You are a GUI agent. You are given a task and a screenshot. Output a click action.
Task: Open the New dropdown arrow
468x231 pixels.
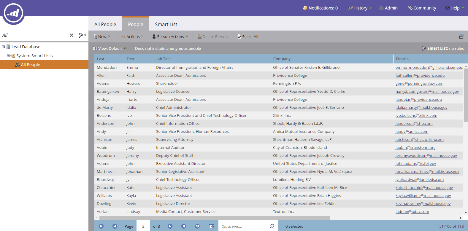tap(109, 36)
